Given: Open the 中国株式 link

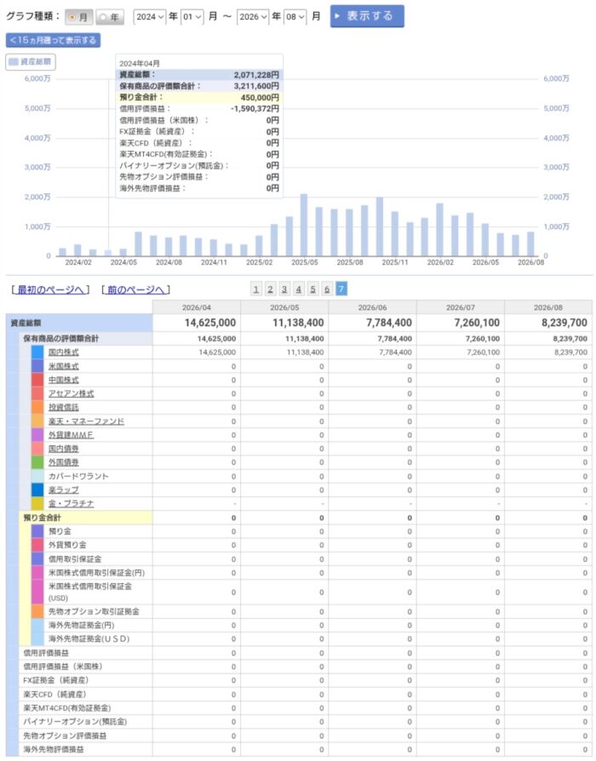Looking at the screenshot, I should coord(64,380).
